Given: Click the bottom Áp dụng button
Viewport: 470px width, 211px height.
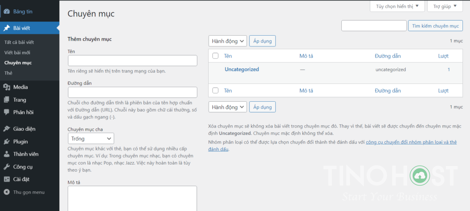Looking at the screenshot, I should tap(262, 107).
